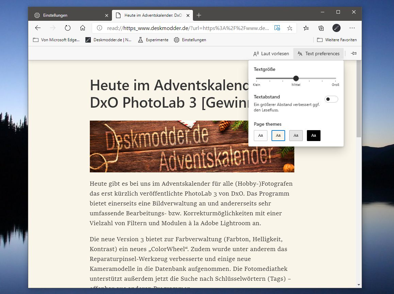Screen dimensions: 394x294
Task: View site information icon in address bar
Action: (x=99, y=28)
